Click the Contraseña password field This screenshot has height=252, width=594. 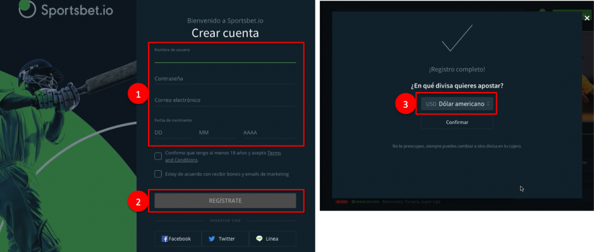[225, 79]
